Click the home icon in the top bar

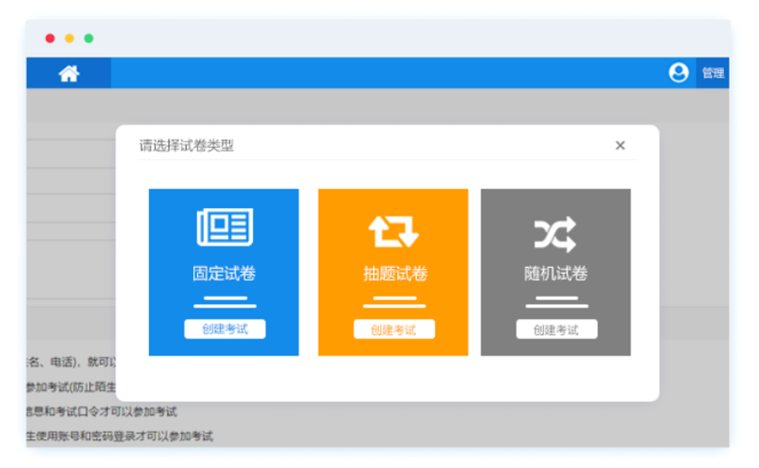coord(69,74)
